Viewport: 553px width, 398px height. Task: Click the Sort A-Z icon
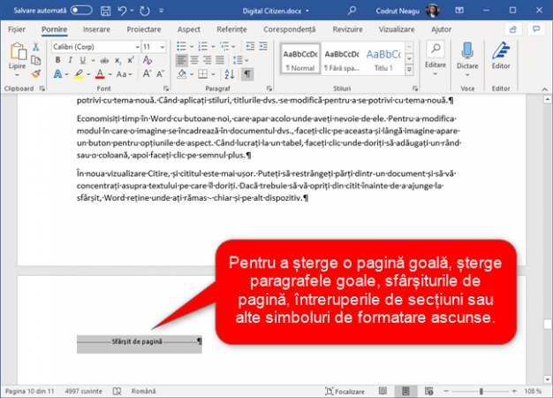pyautogui.click(x=230, y=74)
